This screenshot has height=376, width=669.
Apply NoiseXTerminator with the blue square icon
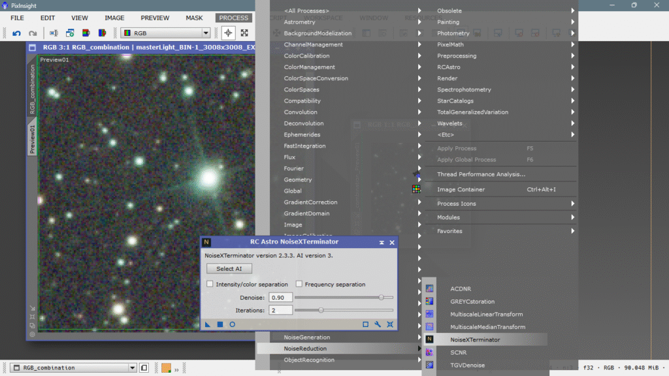point(220,324)
